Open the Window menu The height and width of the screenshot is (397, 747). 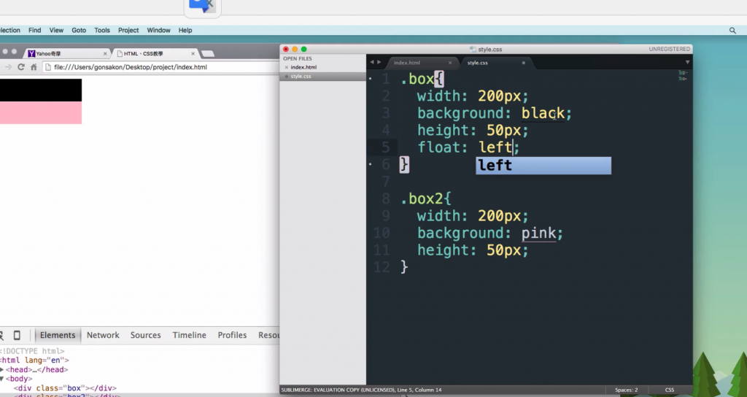[158, 30]
